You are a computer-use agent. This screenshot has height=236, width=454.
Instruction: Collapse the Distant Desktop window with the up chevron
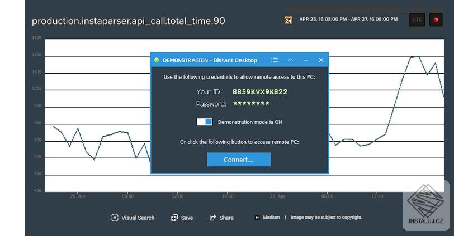click(290, 60)
